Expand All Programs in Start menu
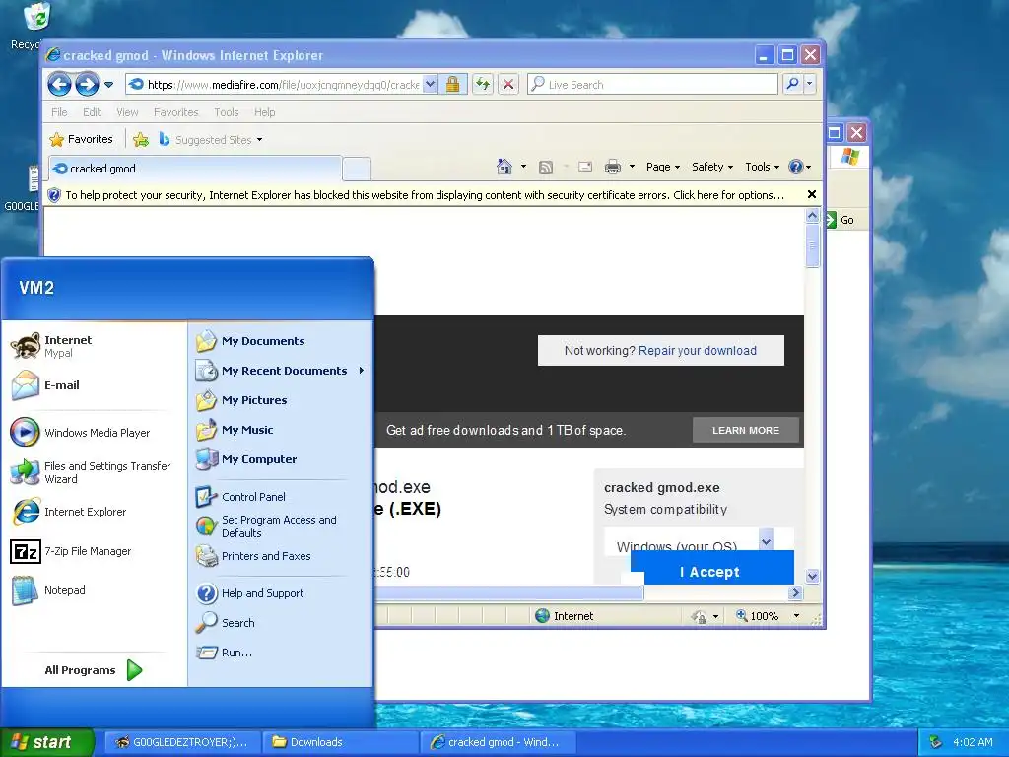 [94, 670]
